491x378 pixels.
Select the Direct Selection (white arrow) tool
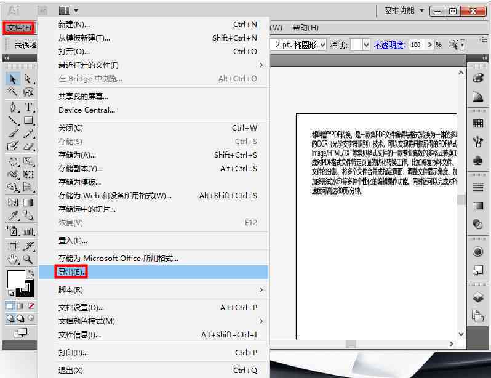click(x=28, y=79)
